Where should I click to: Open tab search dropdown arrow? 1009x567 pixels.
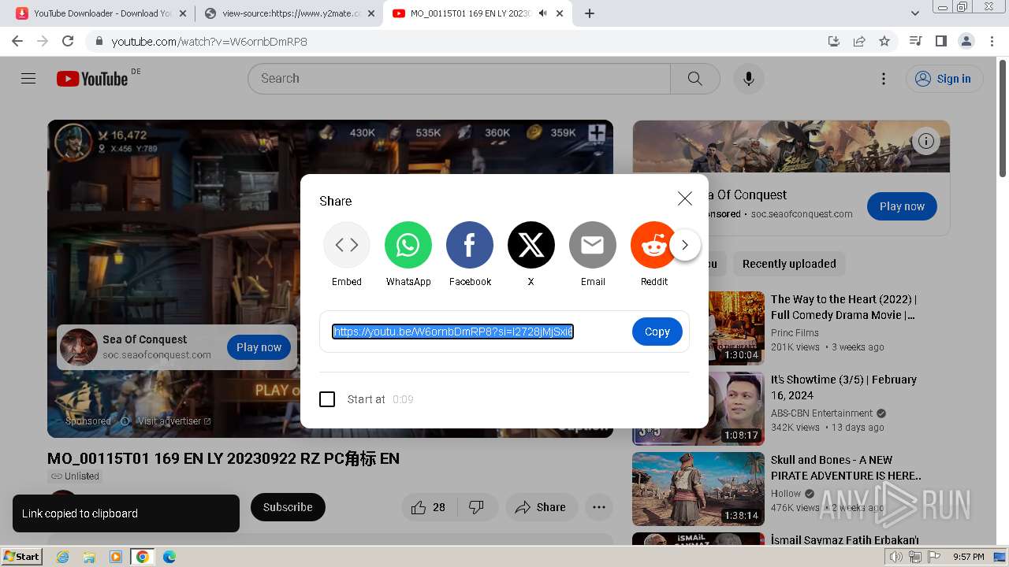[915, 13]
